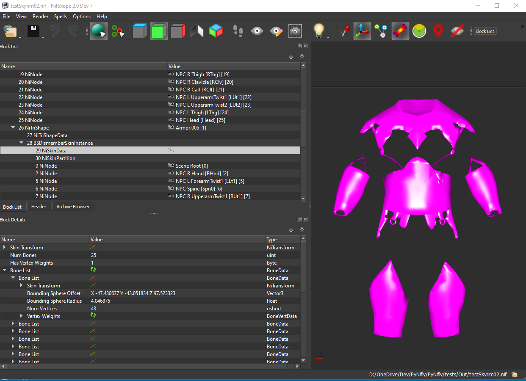Click the red map pin marker icon
The width and height of the screenshot is (526, 381).
coord(438,31)
